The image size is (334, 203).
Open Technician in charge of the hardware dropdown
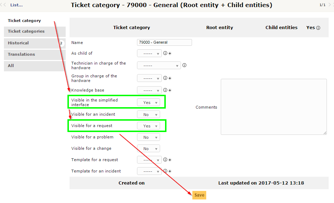[159, 66]
